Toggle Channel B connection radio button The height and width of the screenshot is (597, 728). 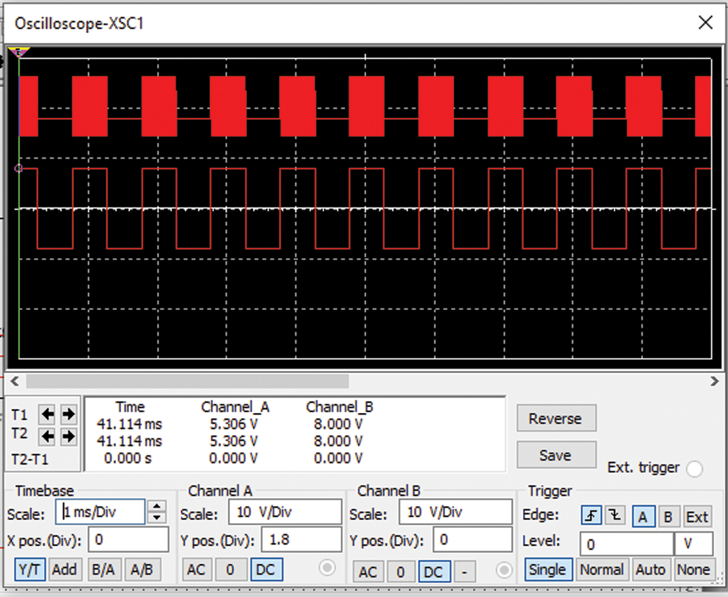tap(504, 570)
